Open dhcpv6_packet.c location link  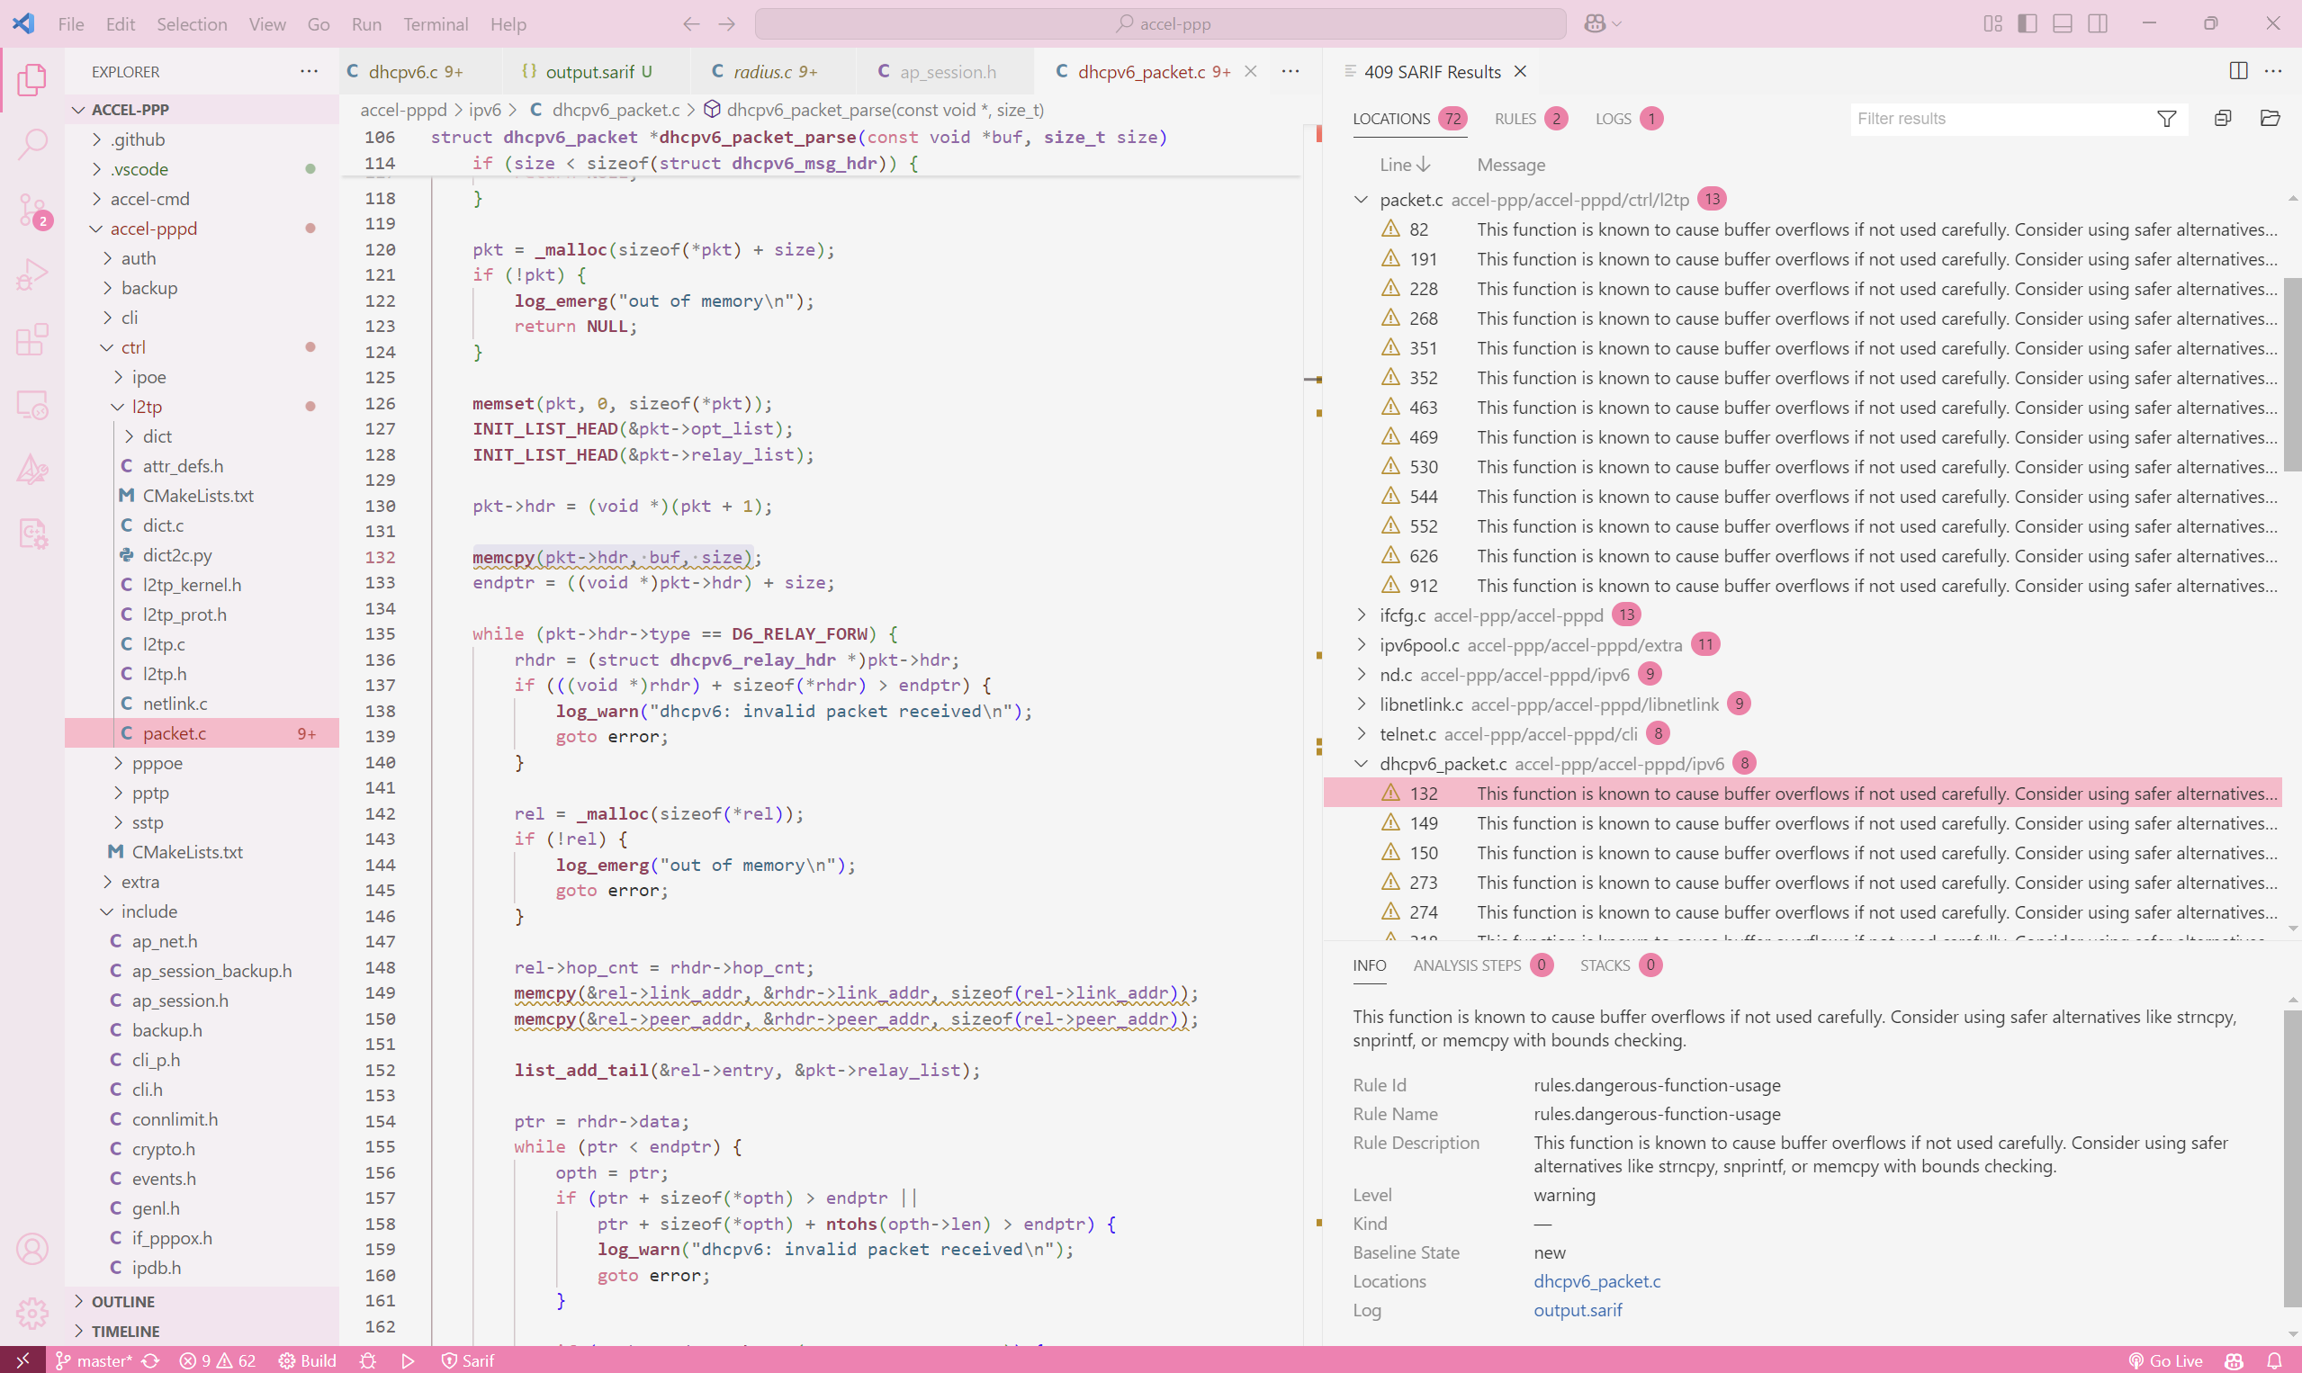pos(1597,1281)
